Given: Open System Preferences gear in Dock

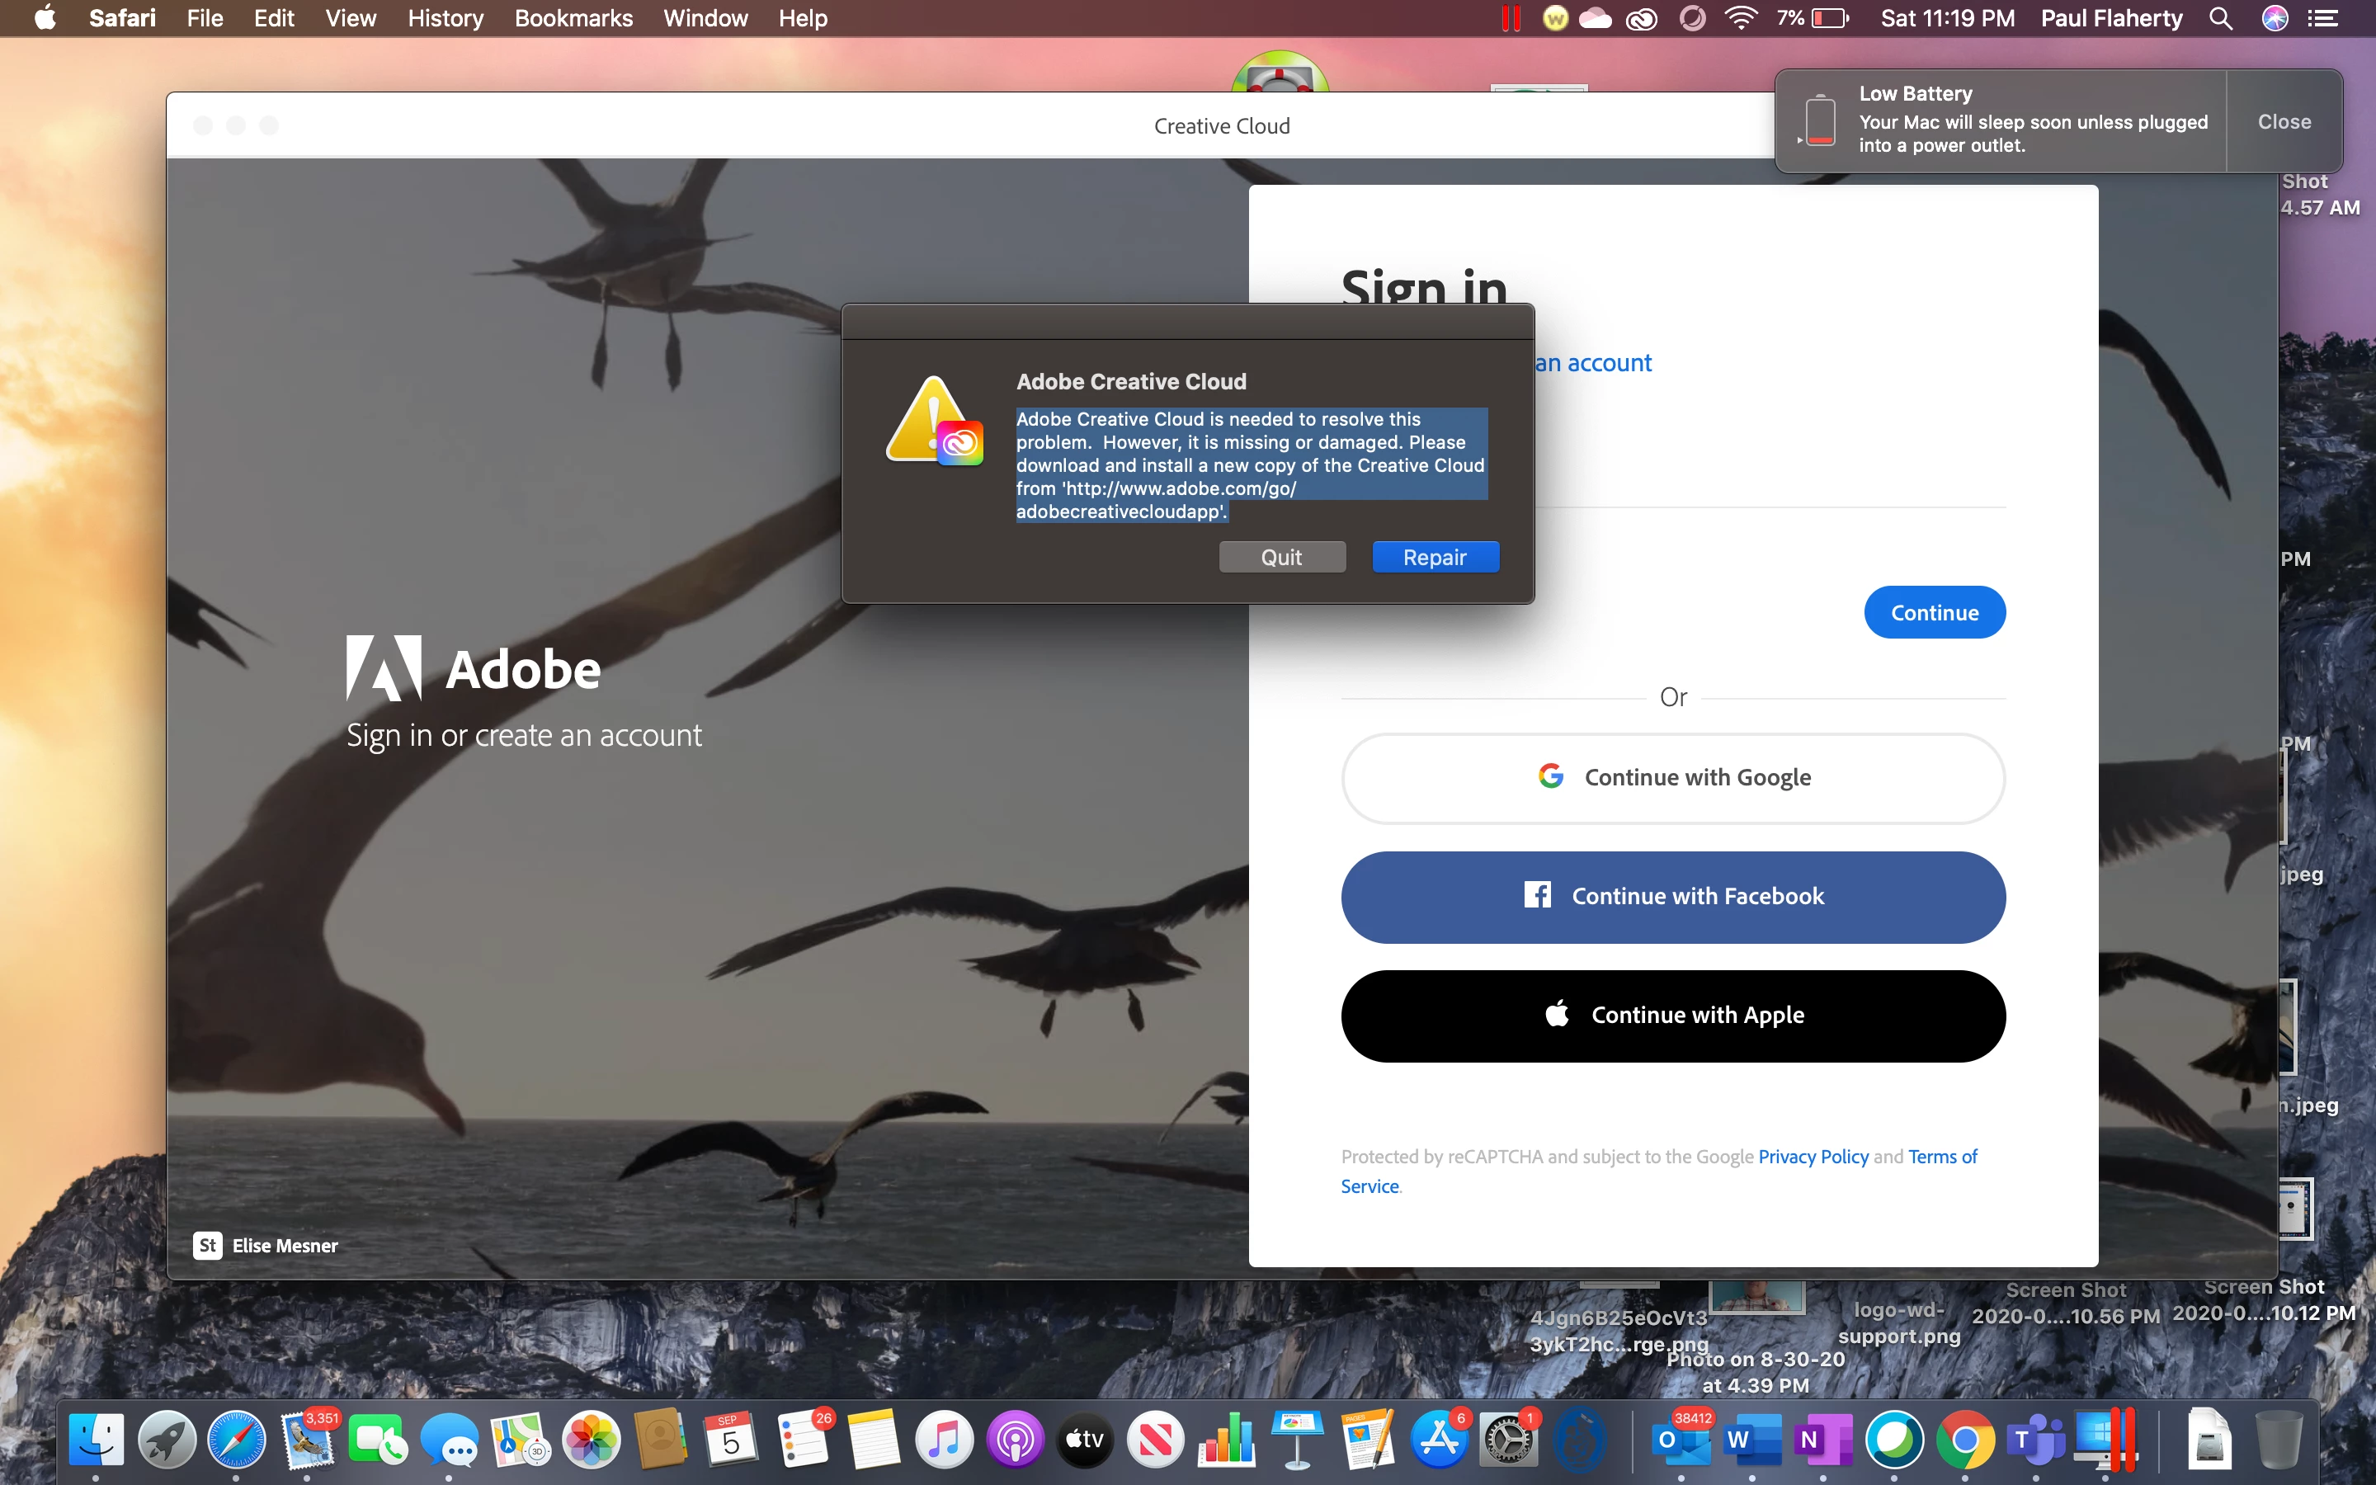Looking at the screenshot, I should pos(1508,1440).
